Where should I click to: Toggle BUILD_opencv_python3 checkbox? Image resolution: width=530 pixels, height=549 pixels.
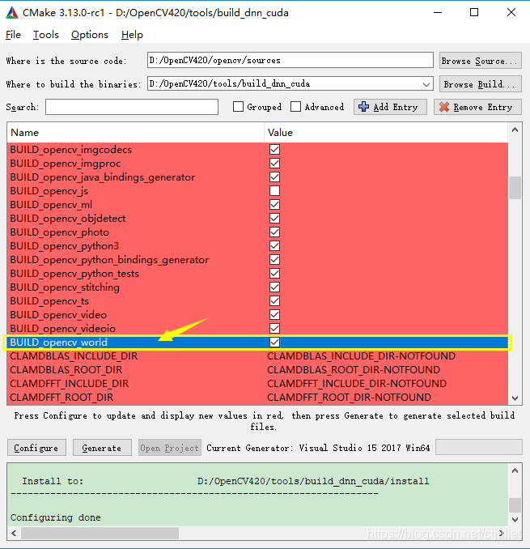[274, 246]
